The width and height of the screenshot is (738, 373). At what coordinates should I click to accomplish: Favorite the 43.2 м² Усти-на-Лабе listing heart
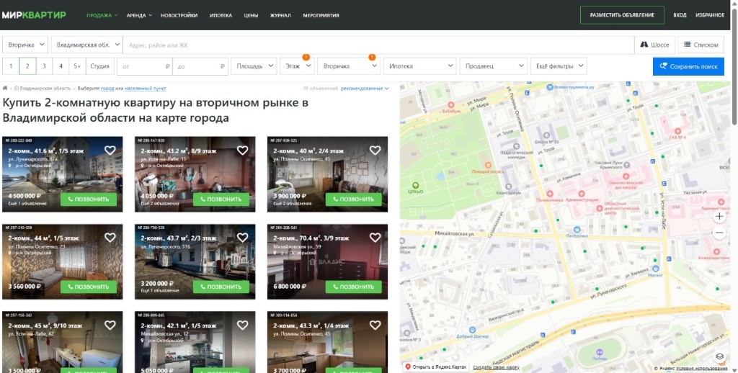pyautogui.click(x=242, y=150)
